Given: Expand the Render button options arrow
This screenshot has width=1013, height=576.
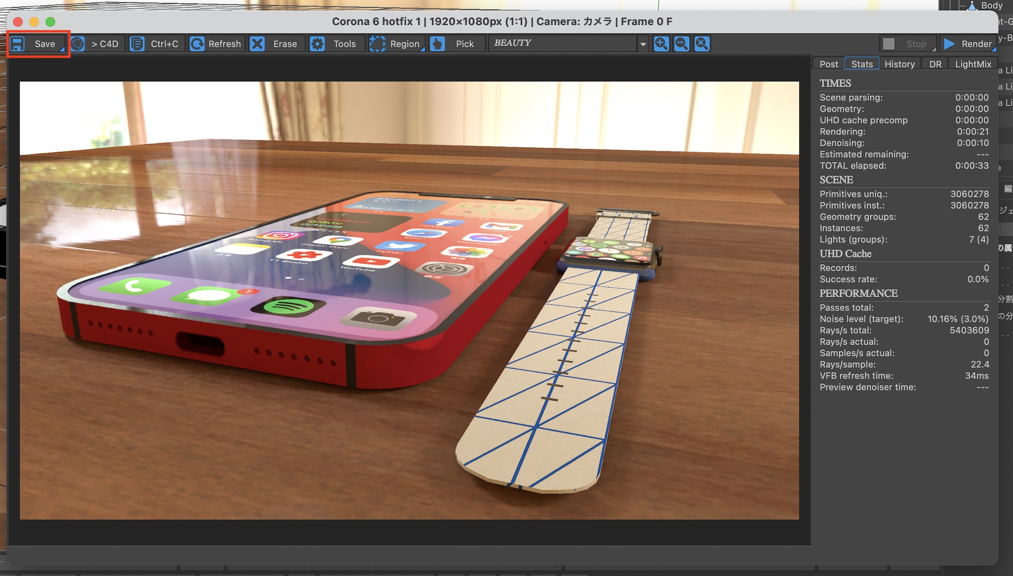Looking at the screenshot, I should click(994, 49).
